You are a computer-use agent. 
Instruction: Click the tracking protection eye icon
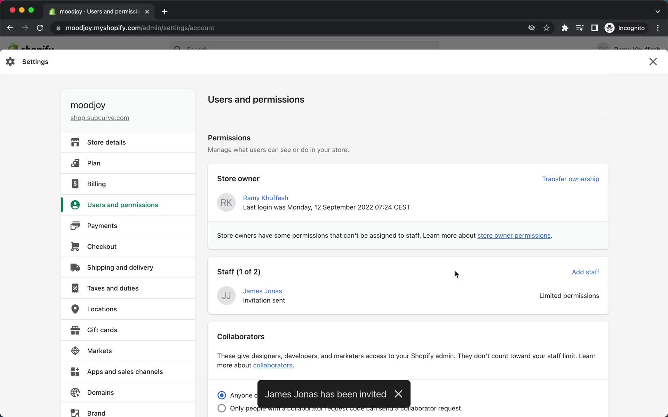532,28
